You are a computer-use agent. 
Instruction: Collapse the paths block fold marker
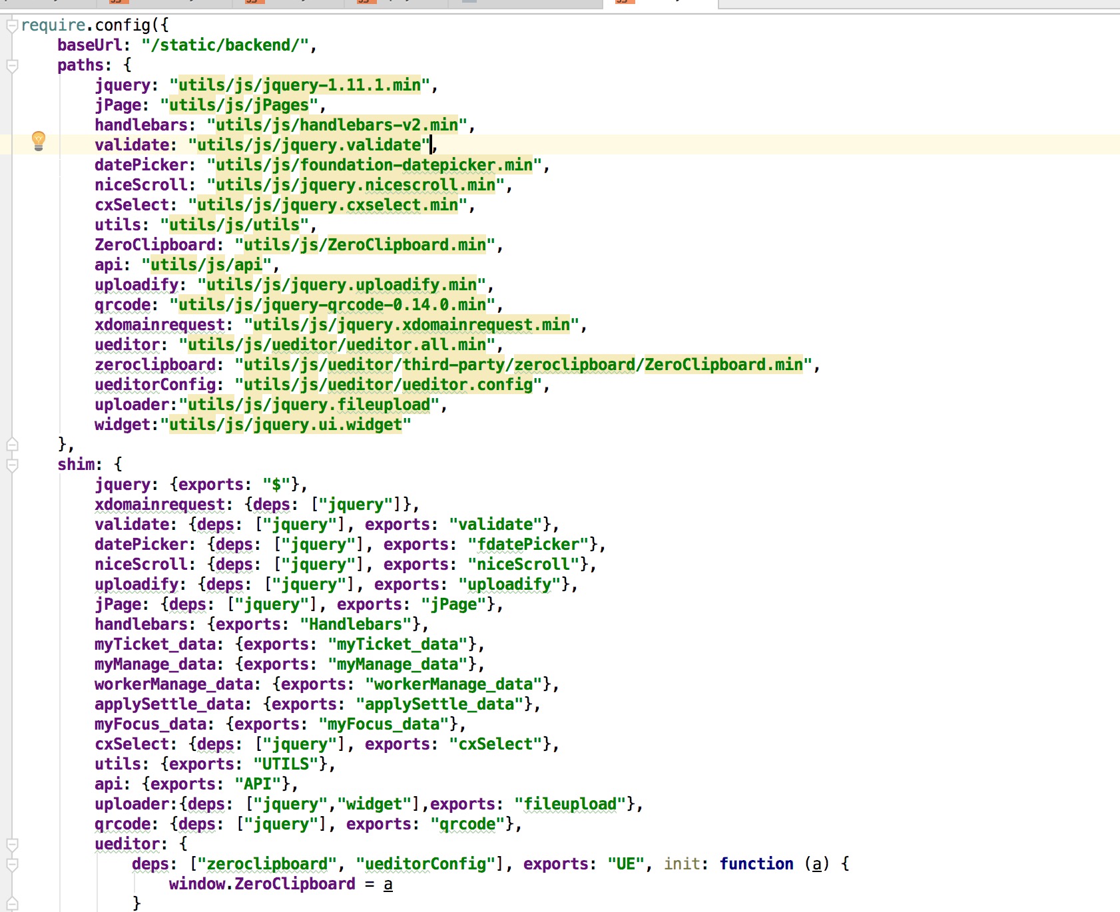(12, 66)
